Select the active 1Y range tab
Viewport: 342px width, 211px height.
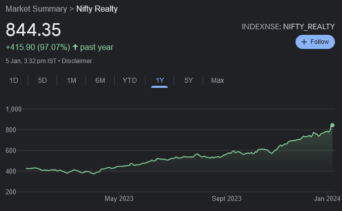coord(160,80)
